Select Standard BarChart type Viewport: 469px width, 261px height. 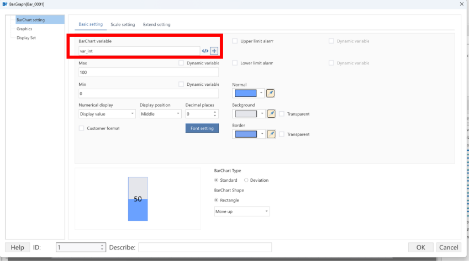(216, 180)
